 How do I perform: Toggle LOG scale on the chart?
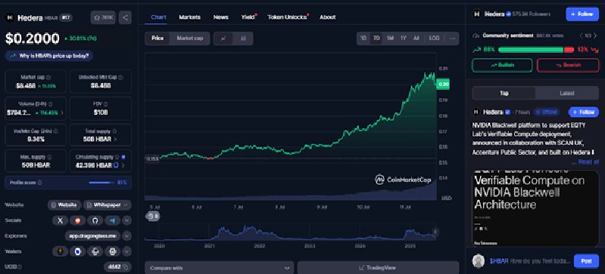(x=434, y=38)
